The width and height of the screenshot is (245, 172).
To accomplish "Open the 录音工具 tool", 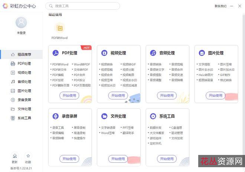I will click(58, 128).
